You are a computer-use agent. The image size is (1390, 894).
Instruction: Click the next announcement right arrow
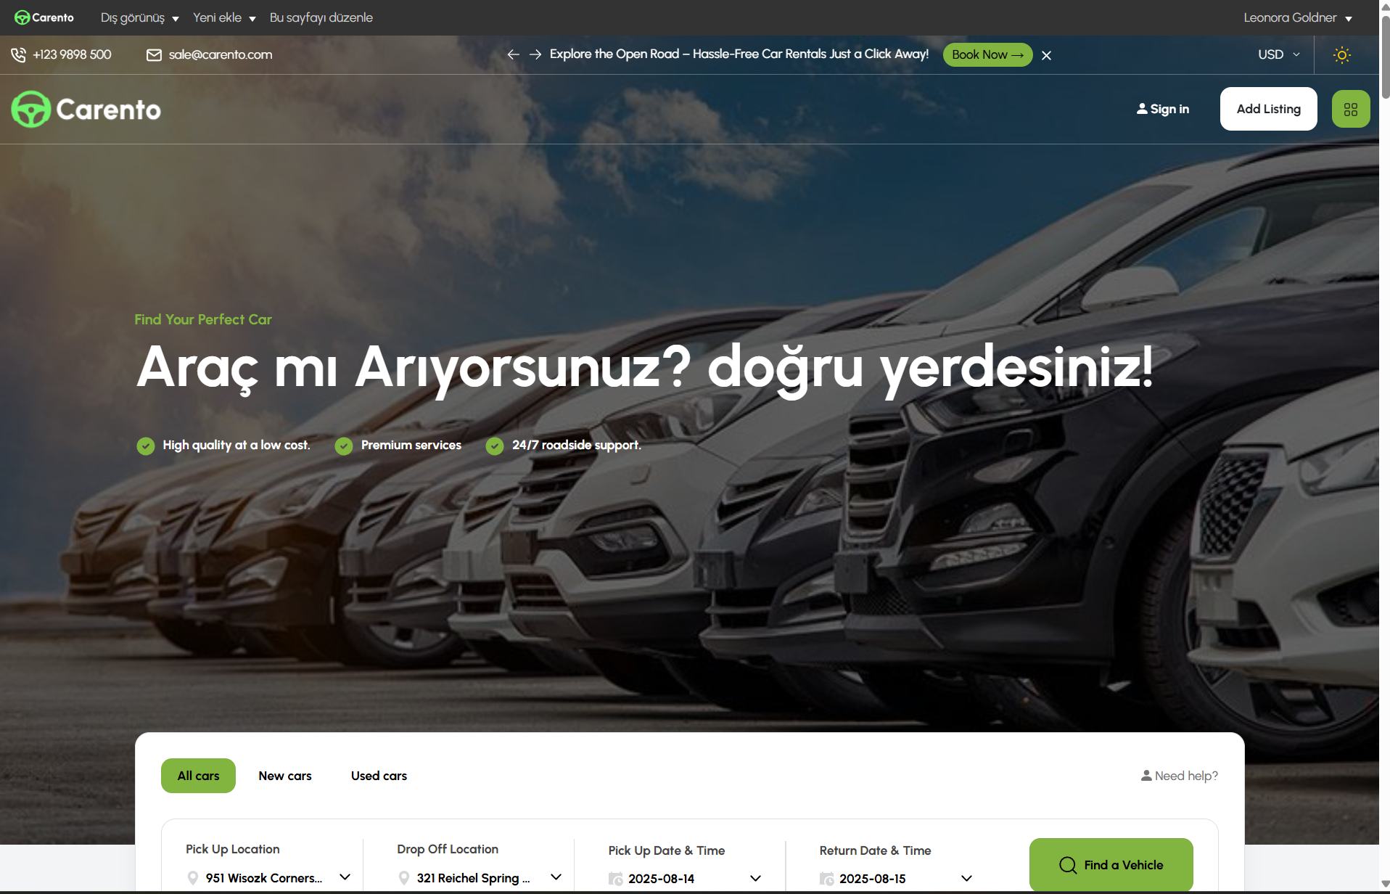(x=535, y=54)
